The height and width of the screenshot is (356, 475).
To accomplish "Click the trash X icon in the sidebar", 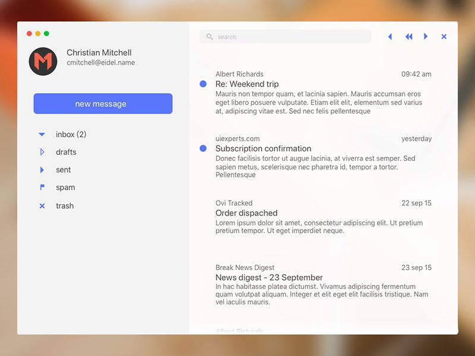I will click(x=42, y=206).
